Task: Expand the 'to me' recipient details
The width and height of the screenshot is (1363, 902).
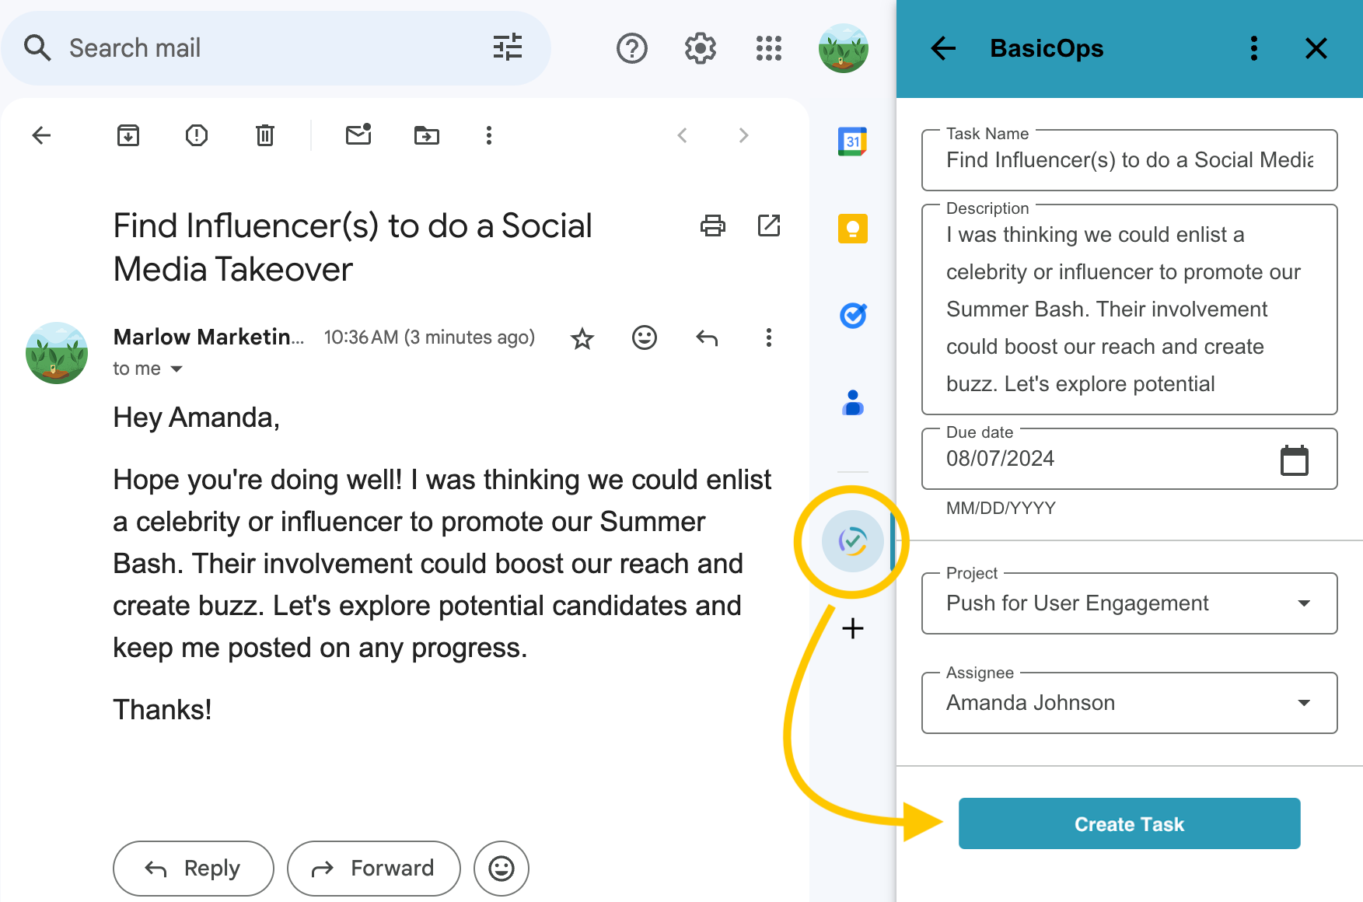Action: point(177,369)
